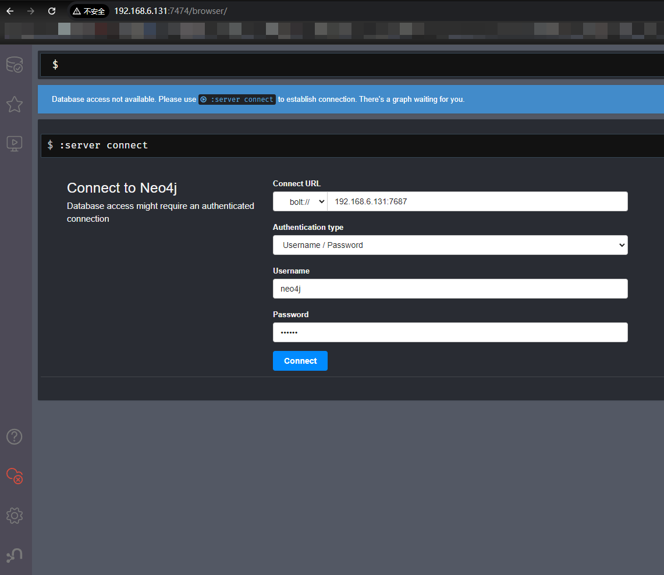Open the Database information sidebar icon
This screenshot has width=664, height=575.
pos(15,65)
